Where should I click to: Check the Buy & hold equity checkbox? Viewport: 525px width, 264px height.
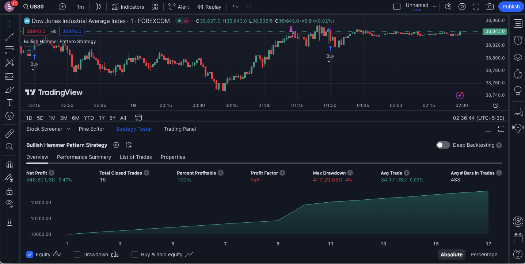(135, 255)
